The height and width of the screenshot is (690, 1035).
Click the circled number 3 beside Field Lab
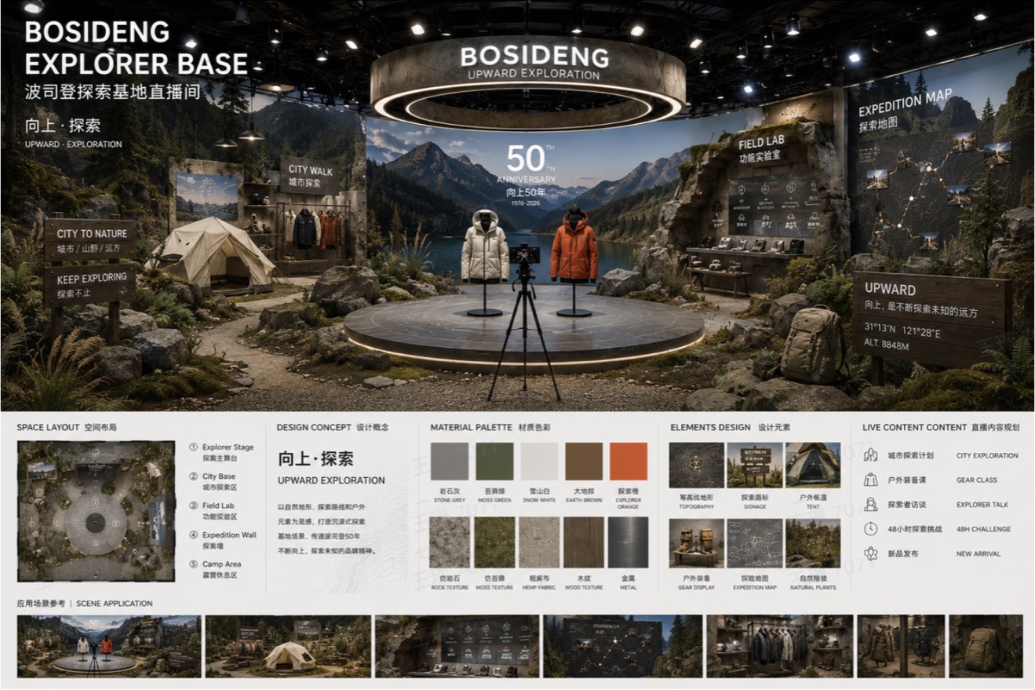point(194,506)
